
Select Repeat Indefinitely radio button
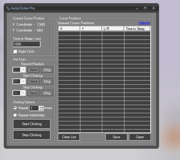coord(15,115)
